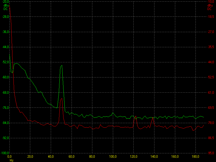216x162 pixels.
Task: Select the -60,0 green axis label
Action: (x=6, y=77)
